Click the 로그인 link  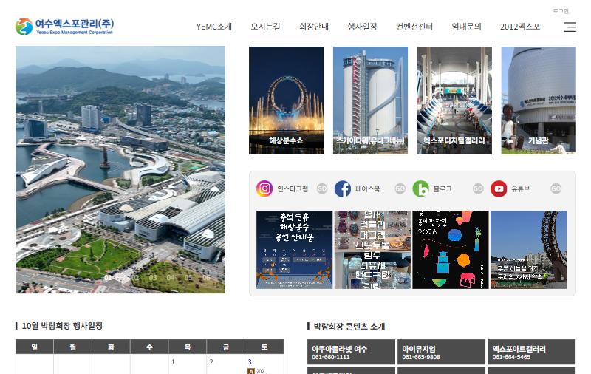coord(561,11)
